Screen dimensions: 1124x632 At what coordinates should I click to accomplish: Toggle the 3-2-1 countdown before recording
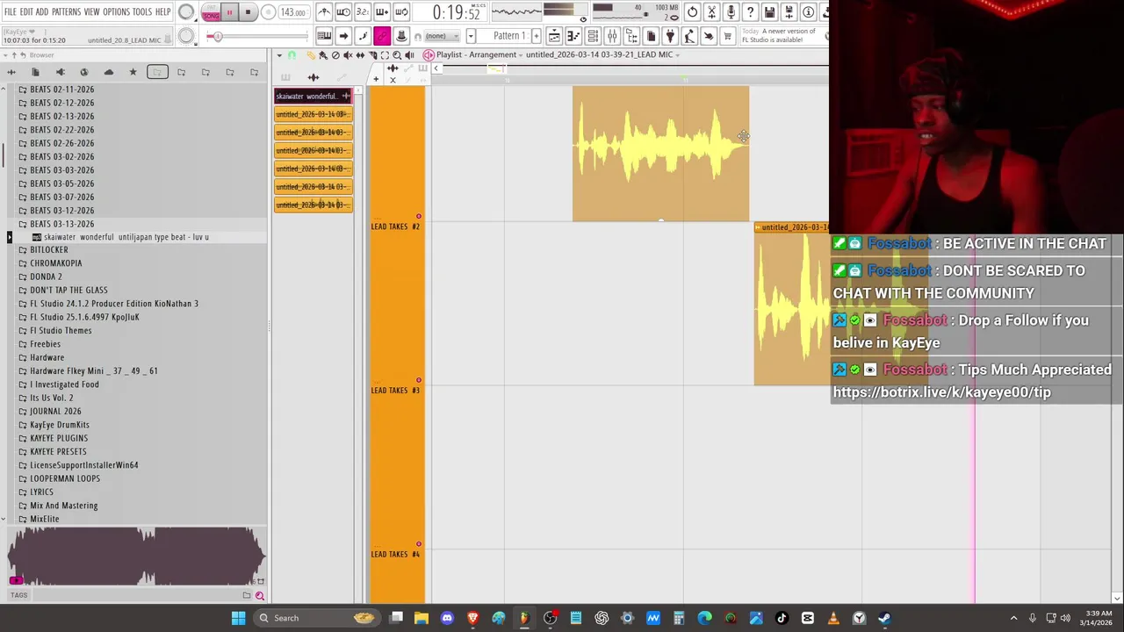tap(363, 12)
